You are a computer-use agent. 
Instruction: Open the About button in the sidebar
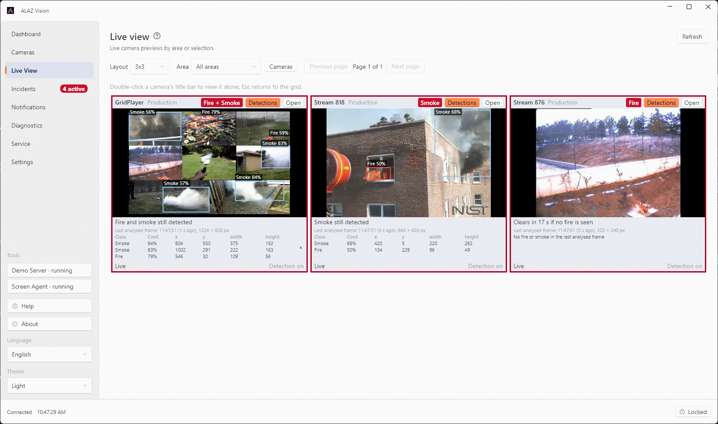click(x=49, y=324)
